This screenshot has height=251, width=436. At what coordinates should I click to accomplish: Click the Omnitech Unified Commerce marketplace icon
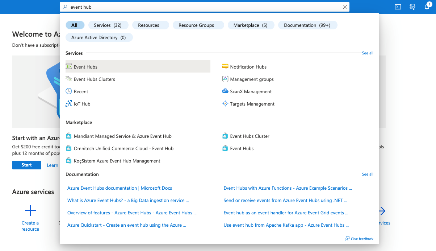(x=69, y=148)
